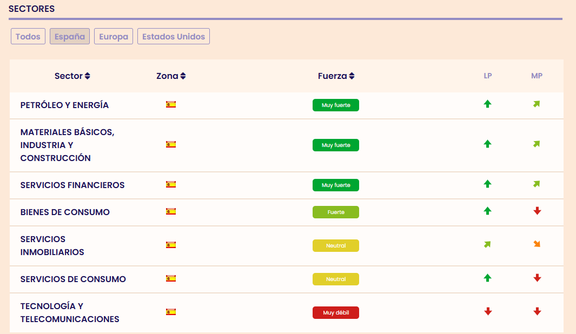Click the MP column header
The image size is (576, 334).
537,76
